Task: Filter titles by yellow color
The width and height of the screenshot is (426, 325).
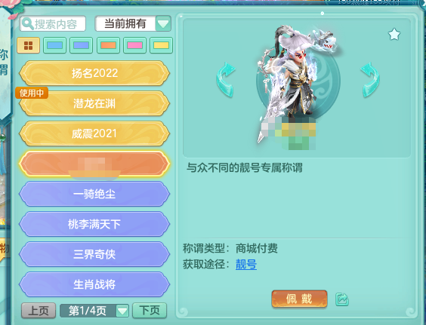Action: 162,45
